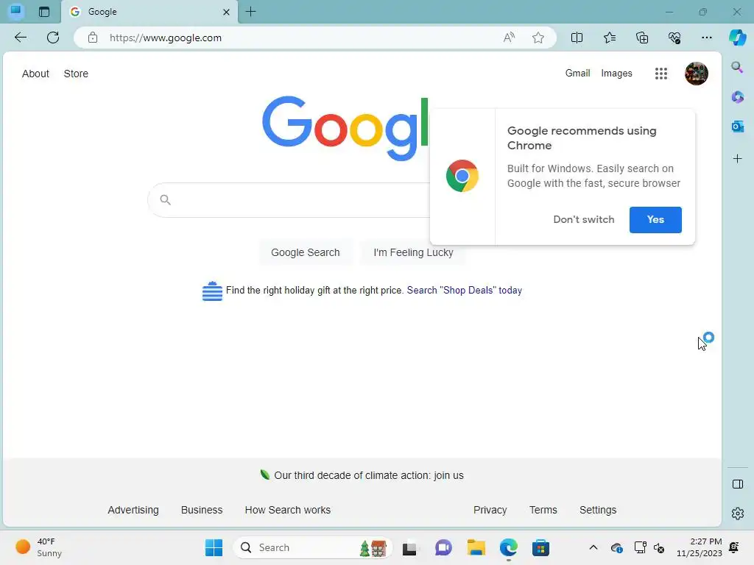
Task: Open Microsoft Store from taskbar
Action: [x=540, y=547]
